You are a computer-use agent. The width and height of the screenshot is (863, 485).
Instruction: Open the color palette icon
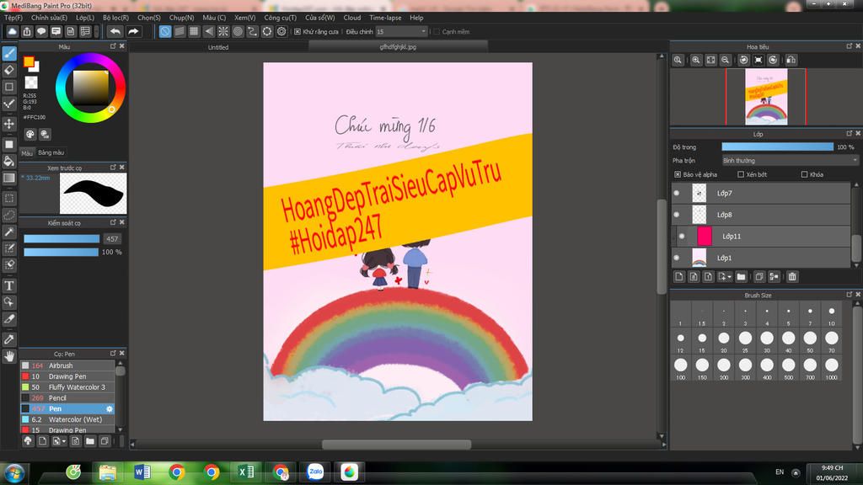click(x=30, y=134)
